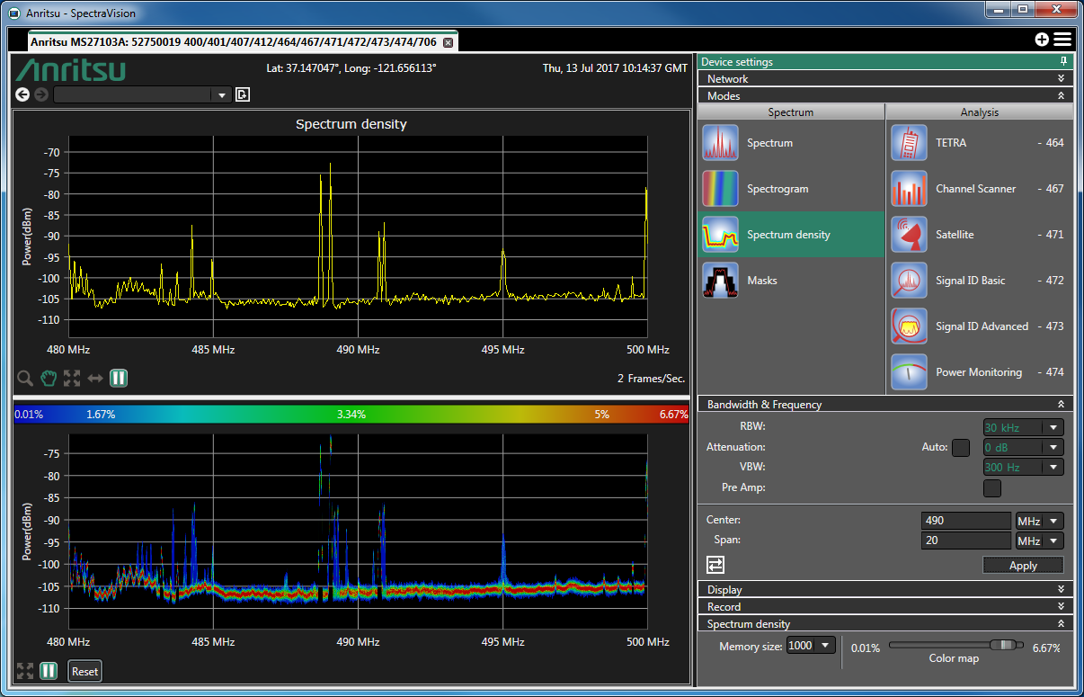Open the Spectrogram mode
This screenshot has height=697, width=1084.
coord(720,189)
